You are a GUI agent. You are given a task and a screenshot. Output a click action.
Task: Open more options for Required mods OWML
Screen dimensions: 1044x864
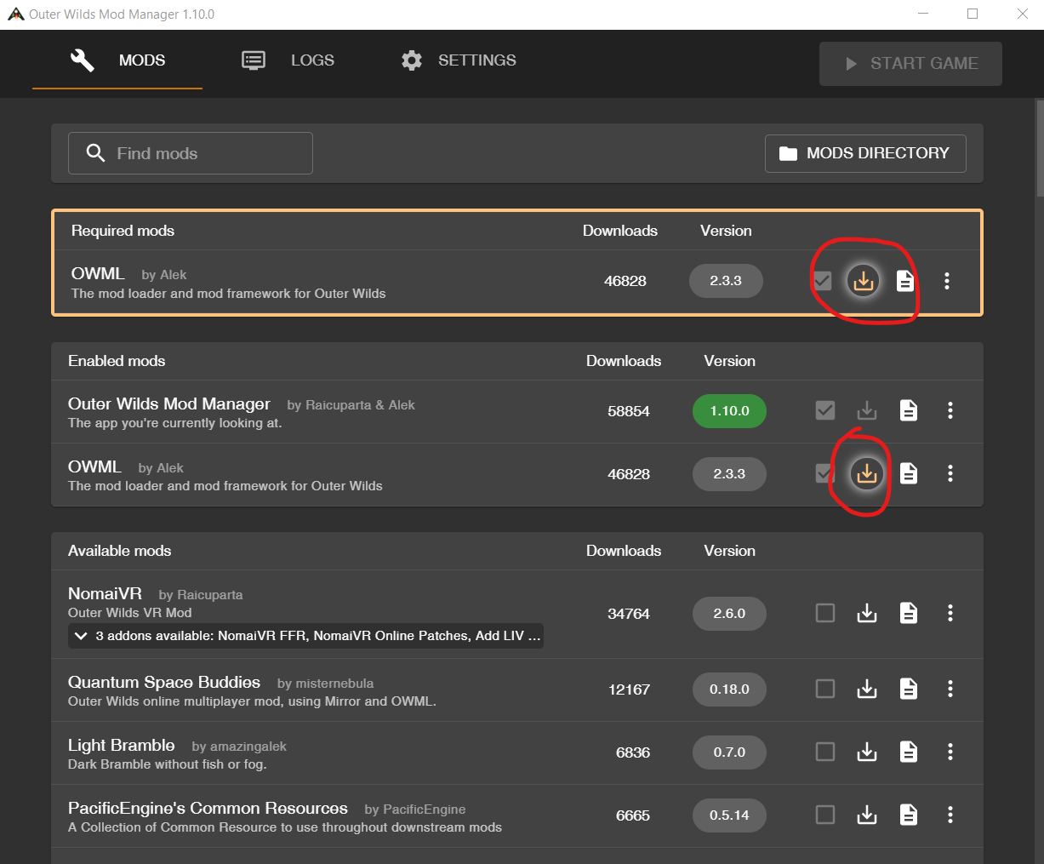coord(946,281)
